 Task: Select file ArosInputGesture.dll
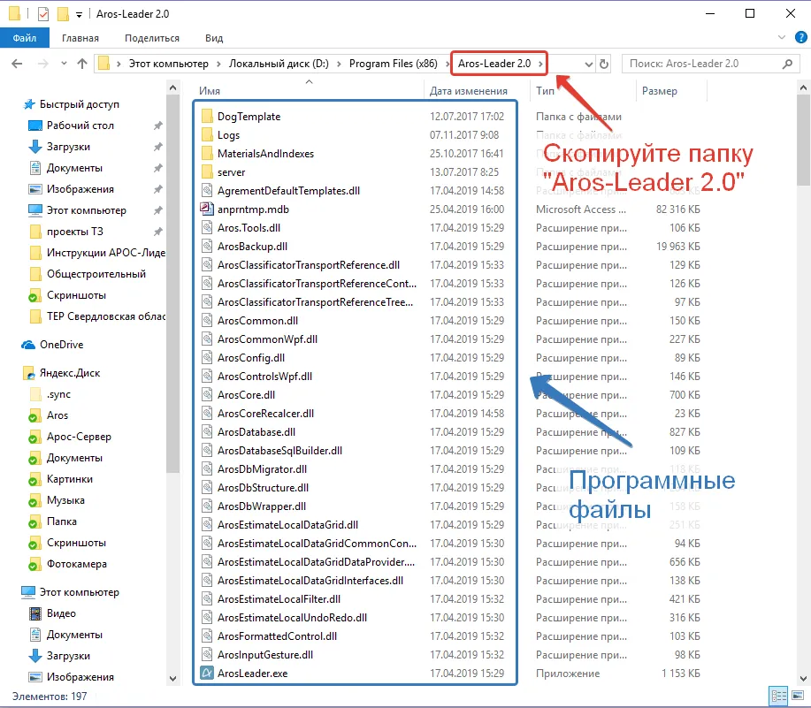[x=264, y=655]
